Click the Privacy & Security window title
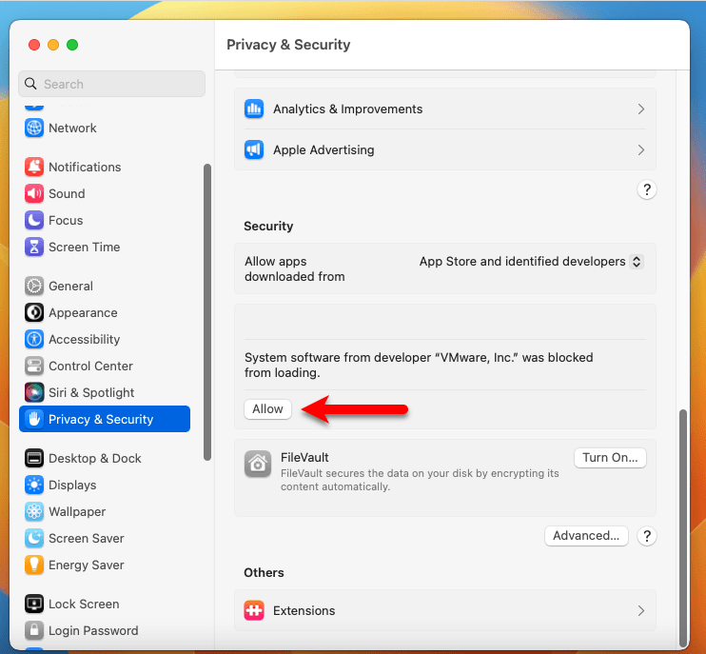Image resolution: width=706 pixels, height=654 pixels. click(x=288, y=45)
